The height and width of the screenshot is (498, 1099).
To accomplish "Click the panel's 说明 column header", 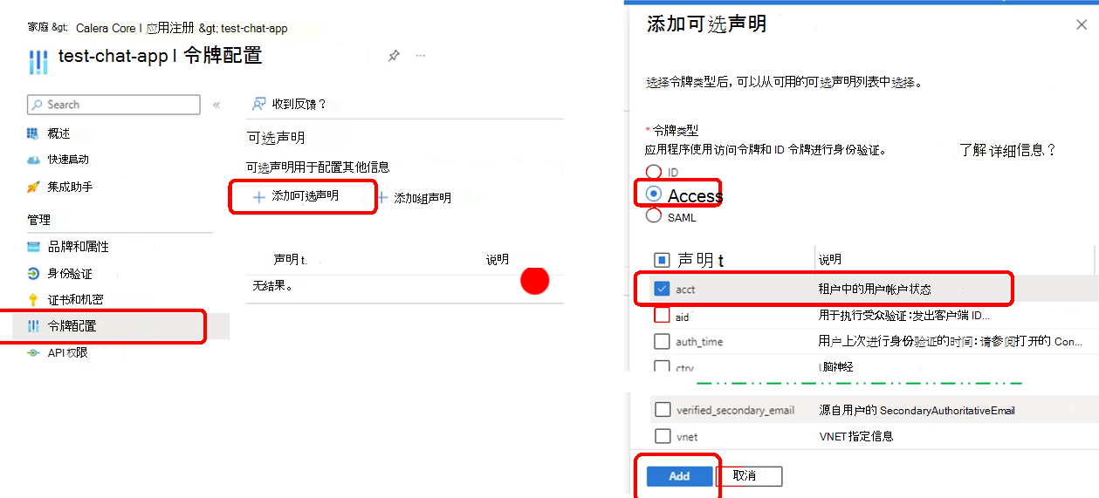I will [830, 260].
